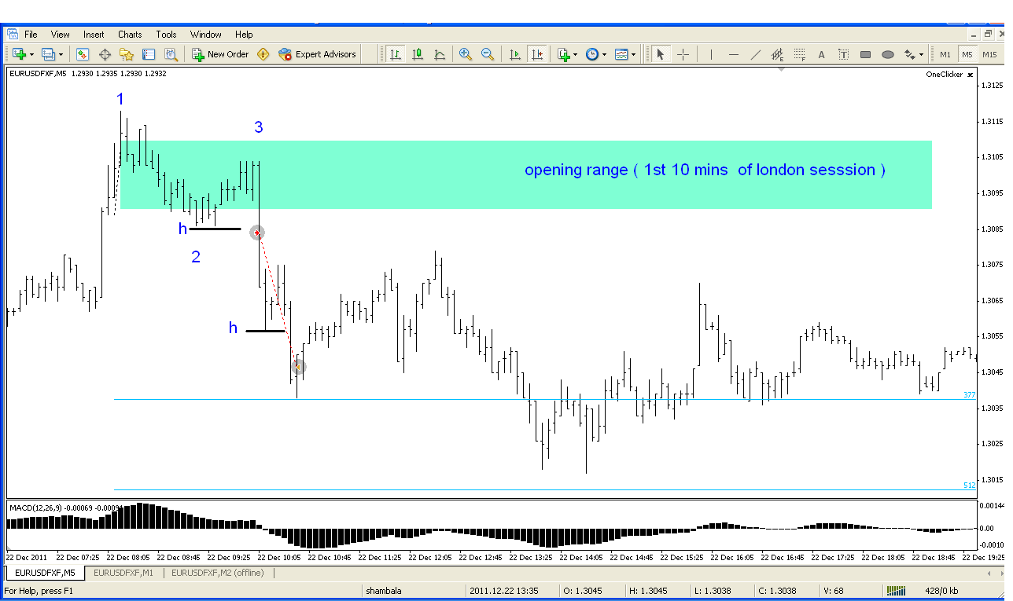1013x601 pixels.
Task: Toggle the Terminal panel icon
Action: pos(149,54)
